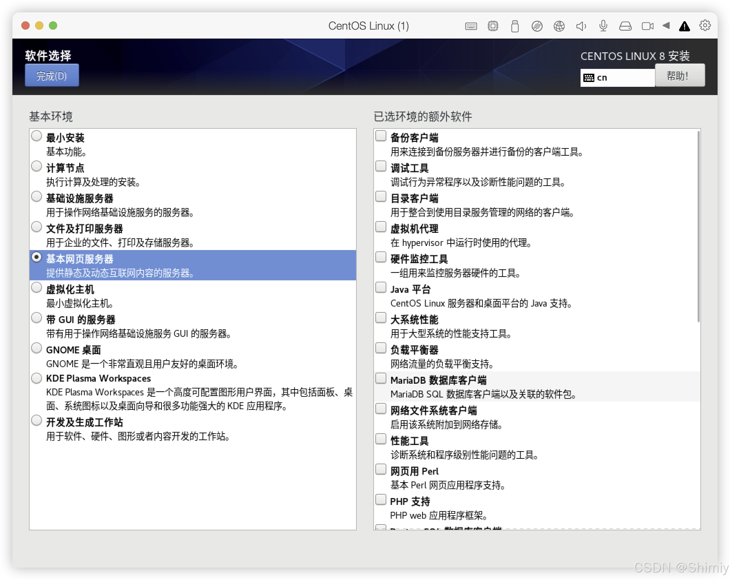Check the Java 平台 add-on
Screen dimensions: 730x580
380,288
